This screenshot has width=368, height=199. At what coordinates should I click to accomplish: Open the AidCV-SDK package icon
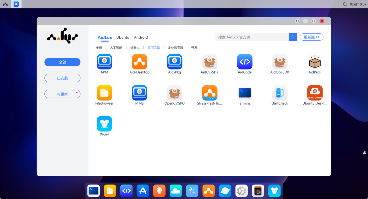point(210,62)
